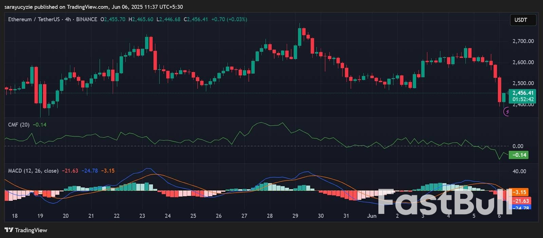
Task: Open the TradingView.com link in header
Action: (x=88, y=7)
